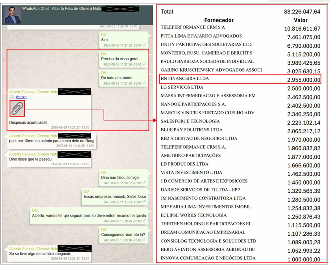Select message 'Alberto, vamos ter qie segurar'
The height and width of the screenshot is (265, 330).
pyautogui.click(x=89, y=215)
